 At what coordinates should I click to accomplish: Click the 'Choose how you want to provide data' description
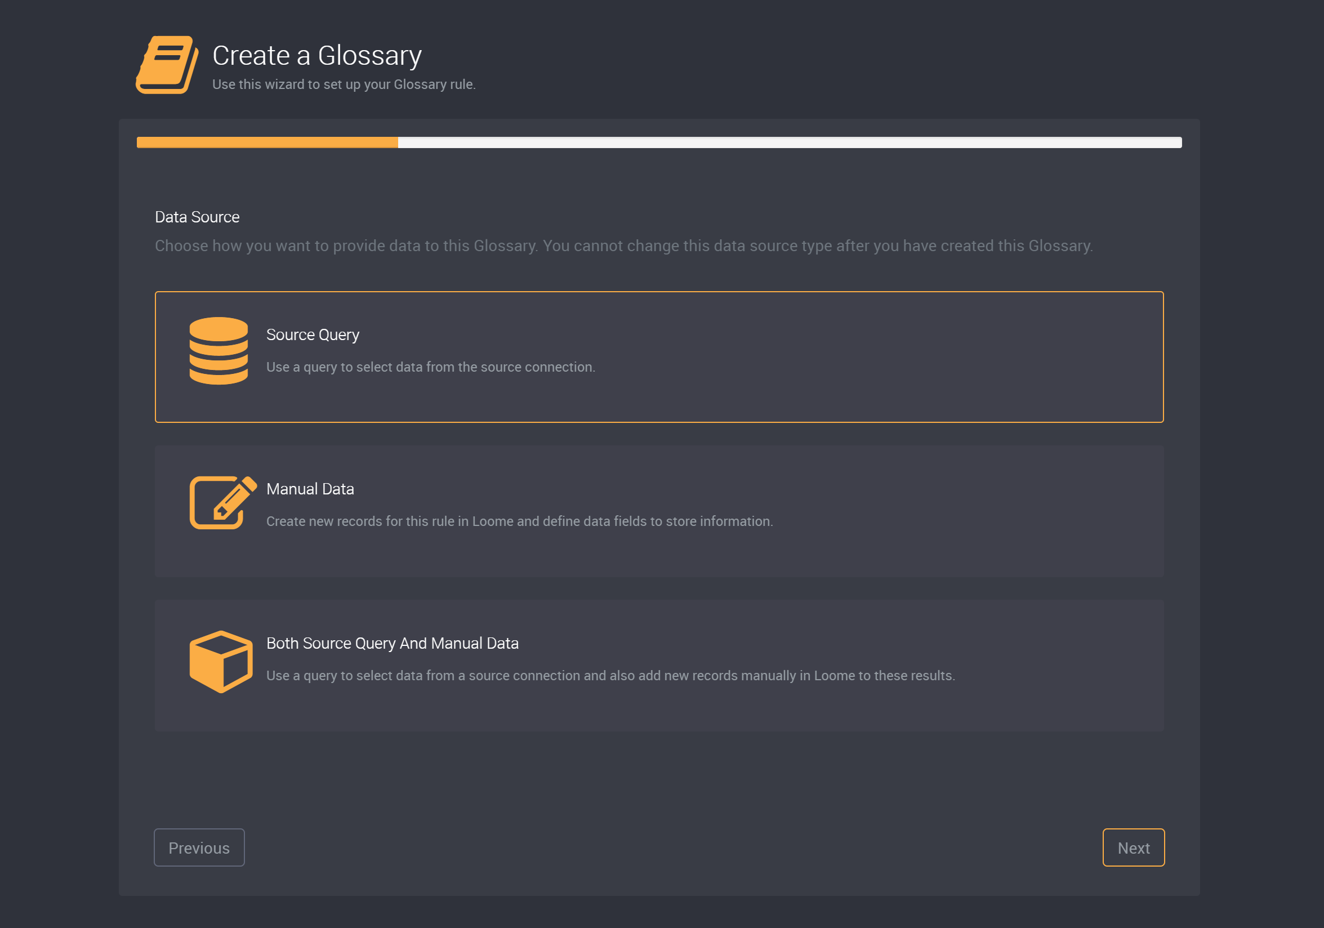point(624,246)
